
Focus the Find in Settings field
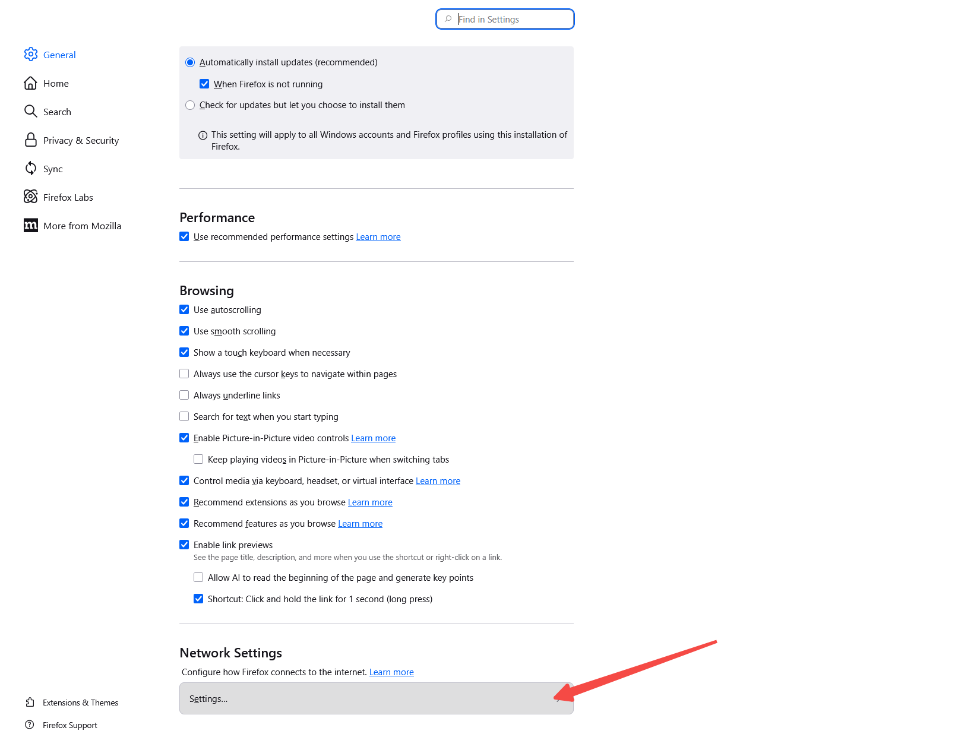[x=511, y=19]
